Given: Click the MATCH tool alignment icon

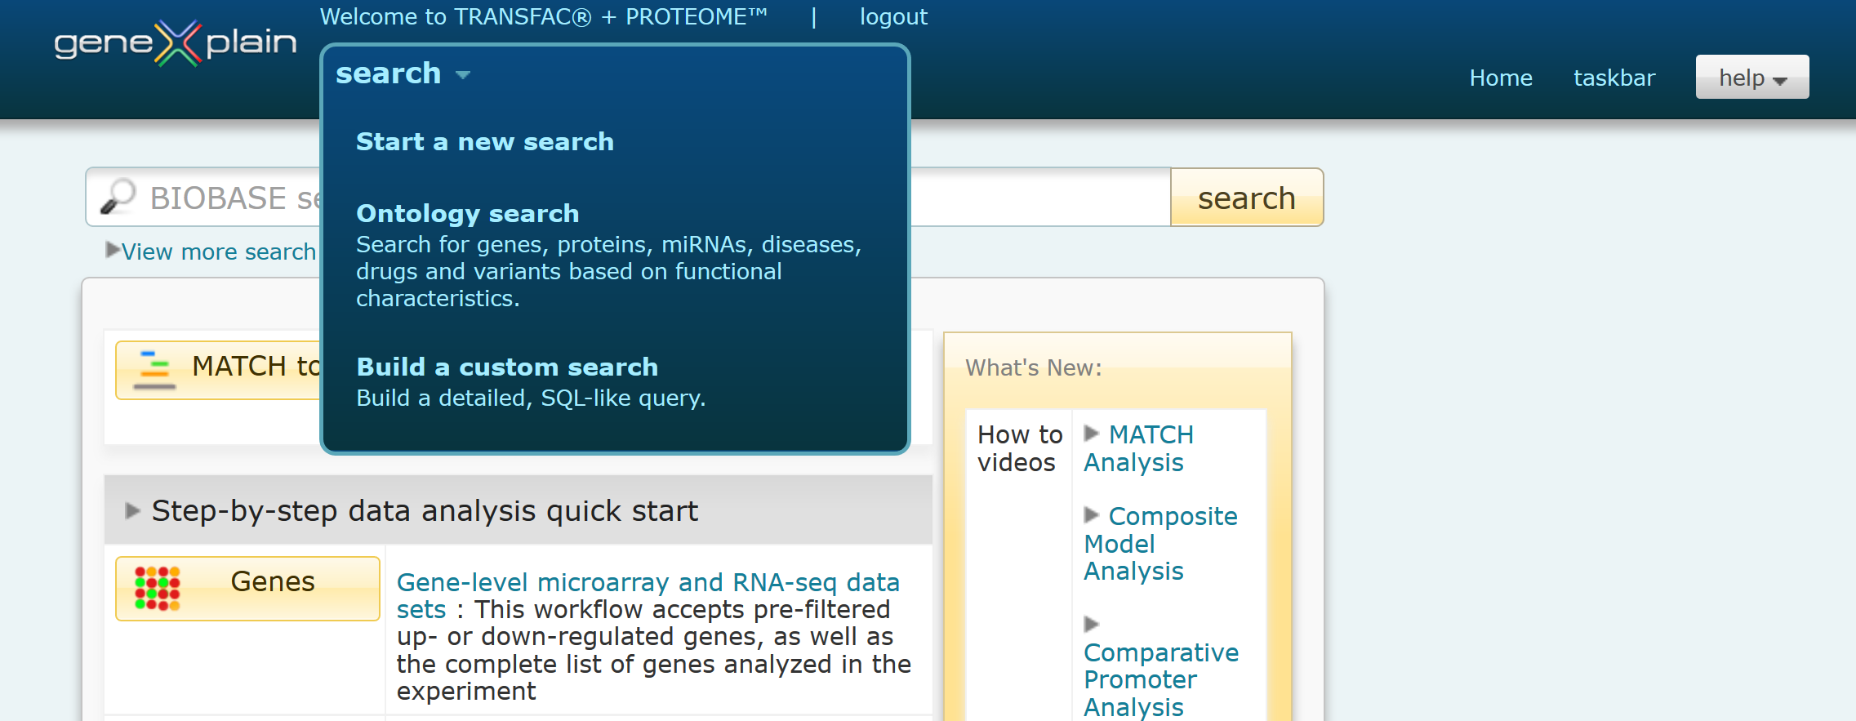Looking at the screenshot, I should pos(154,369).
